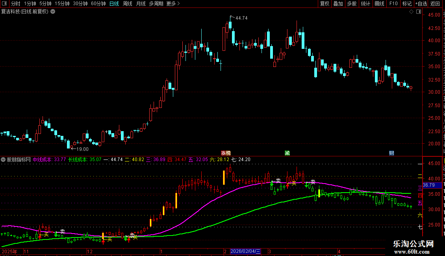The image size is (445, 256).
Task: Click the 返回 back button
Action: (x=435, y=4)
